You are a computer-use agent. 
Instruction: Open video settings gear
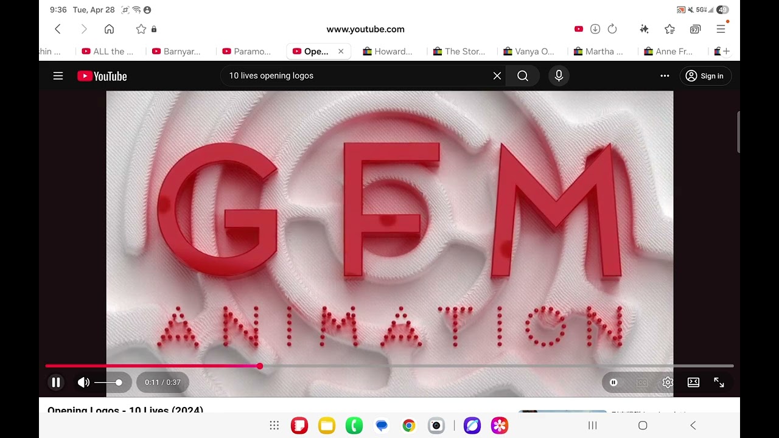coord(668,383)
